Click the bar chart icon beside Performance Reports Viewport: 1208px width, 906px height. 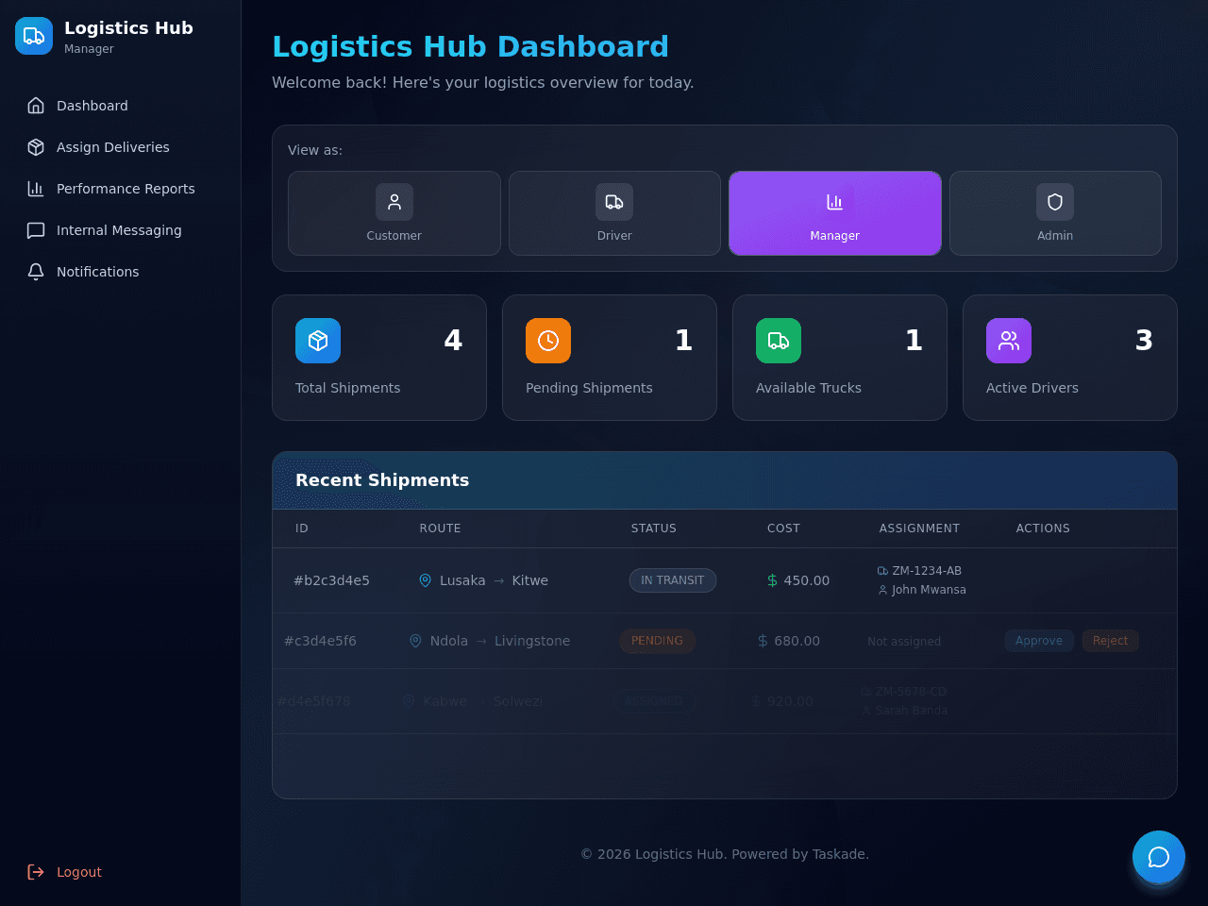(x=36, y=189)
